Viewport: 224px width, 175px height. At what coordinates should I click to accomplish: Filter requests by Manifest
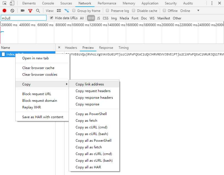tap(164, 18)
